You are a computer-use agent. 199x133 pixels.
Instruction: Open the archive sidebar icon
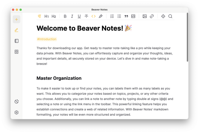tap(16, 52)
